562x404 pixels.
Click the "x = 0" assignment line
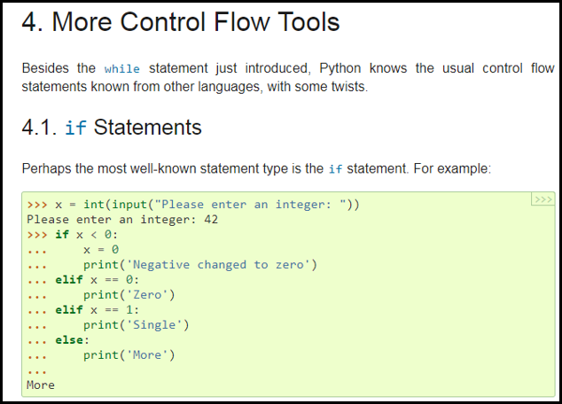[101, 250]
